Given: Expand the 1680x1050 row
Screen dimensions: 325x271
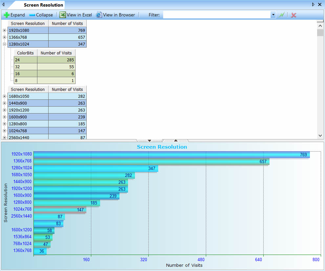Looking at the screenshot, I should coord(4,96).
